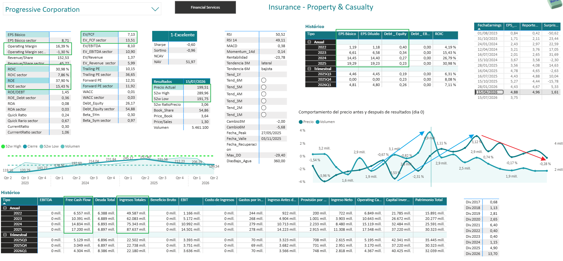The image size is (563, 261).
Task: Select the Tend_1M indicator circle
Action: (x=264, y=115)
